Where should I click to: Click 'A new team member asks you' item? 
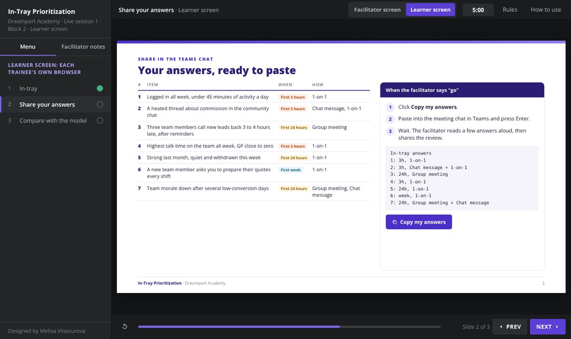pos(209,173)
